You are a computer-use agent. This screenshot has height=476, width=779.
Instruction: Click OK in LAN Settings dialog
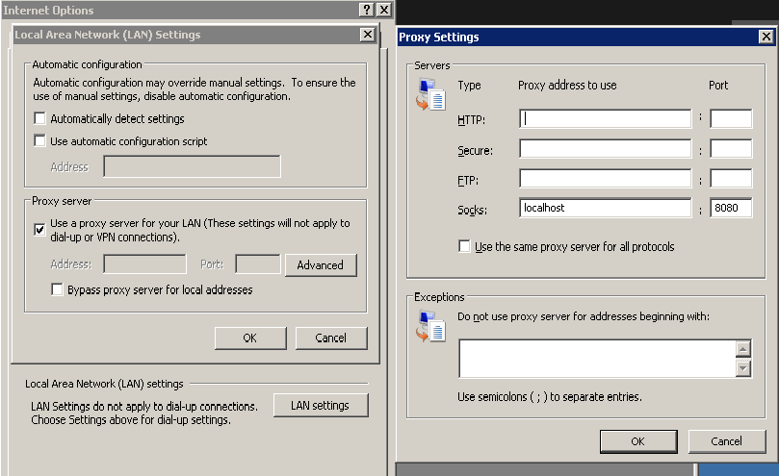(x=250, y=338)
